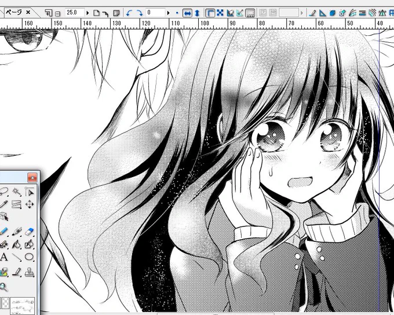Select the Lasso selection tool
This screenshot has height=315, width=394.
(x=3, y=192)
